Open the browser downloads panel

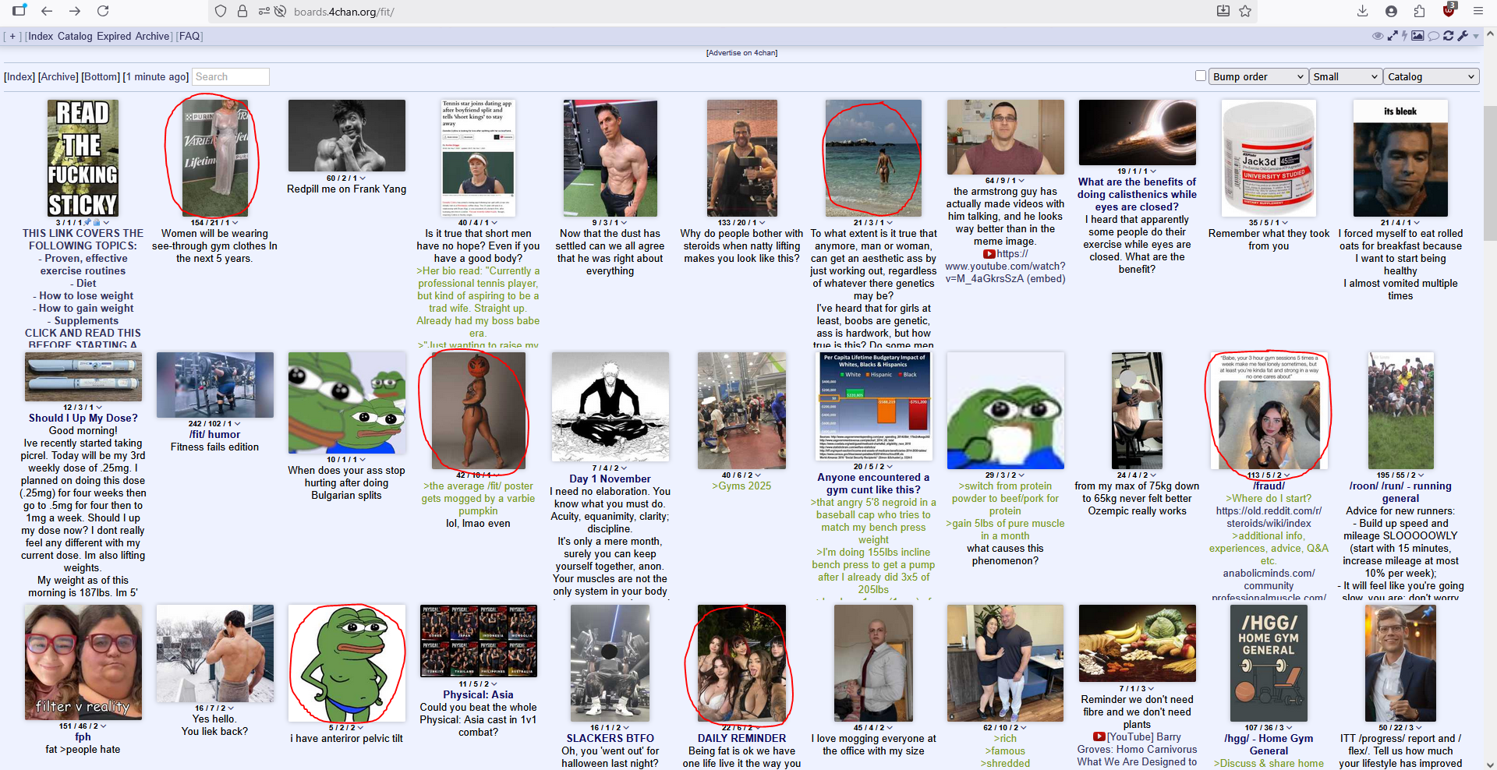point(1363,11)
